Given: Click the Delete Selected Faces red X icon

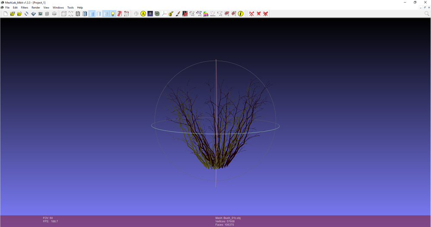Looking at the screenshot, I should click(x=259, y=14).
